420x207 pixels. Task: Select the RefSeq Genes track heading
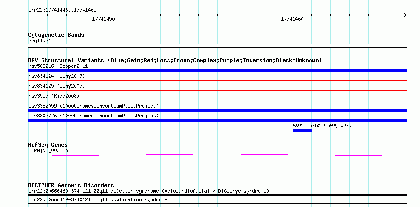(48, 145)
